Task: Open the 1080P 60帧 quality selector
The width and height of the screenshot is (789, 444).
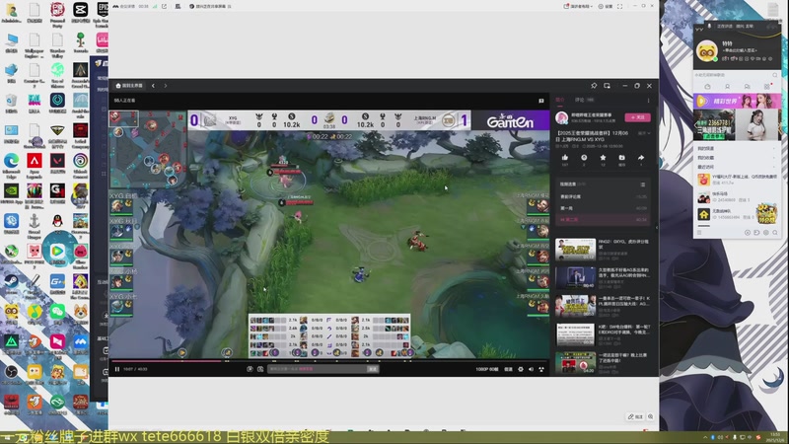Action: [x=486, y=369]
